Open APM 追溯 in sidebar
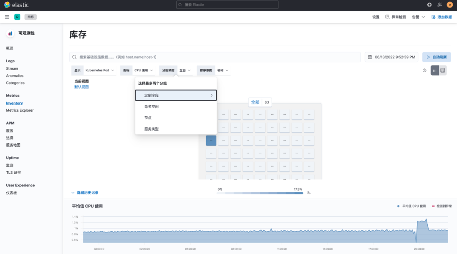This screenshot has height=254, width=457. (10, 138)
